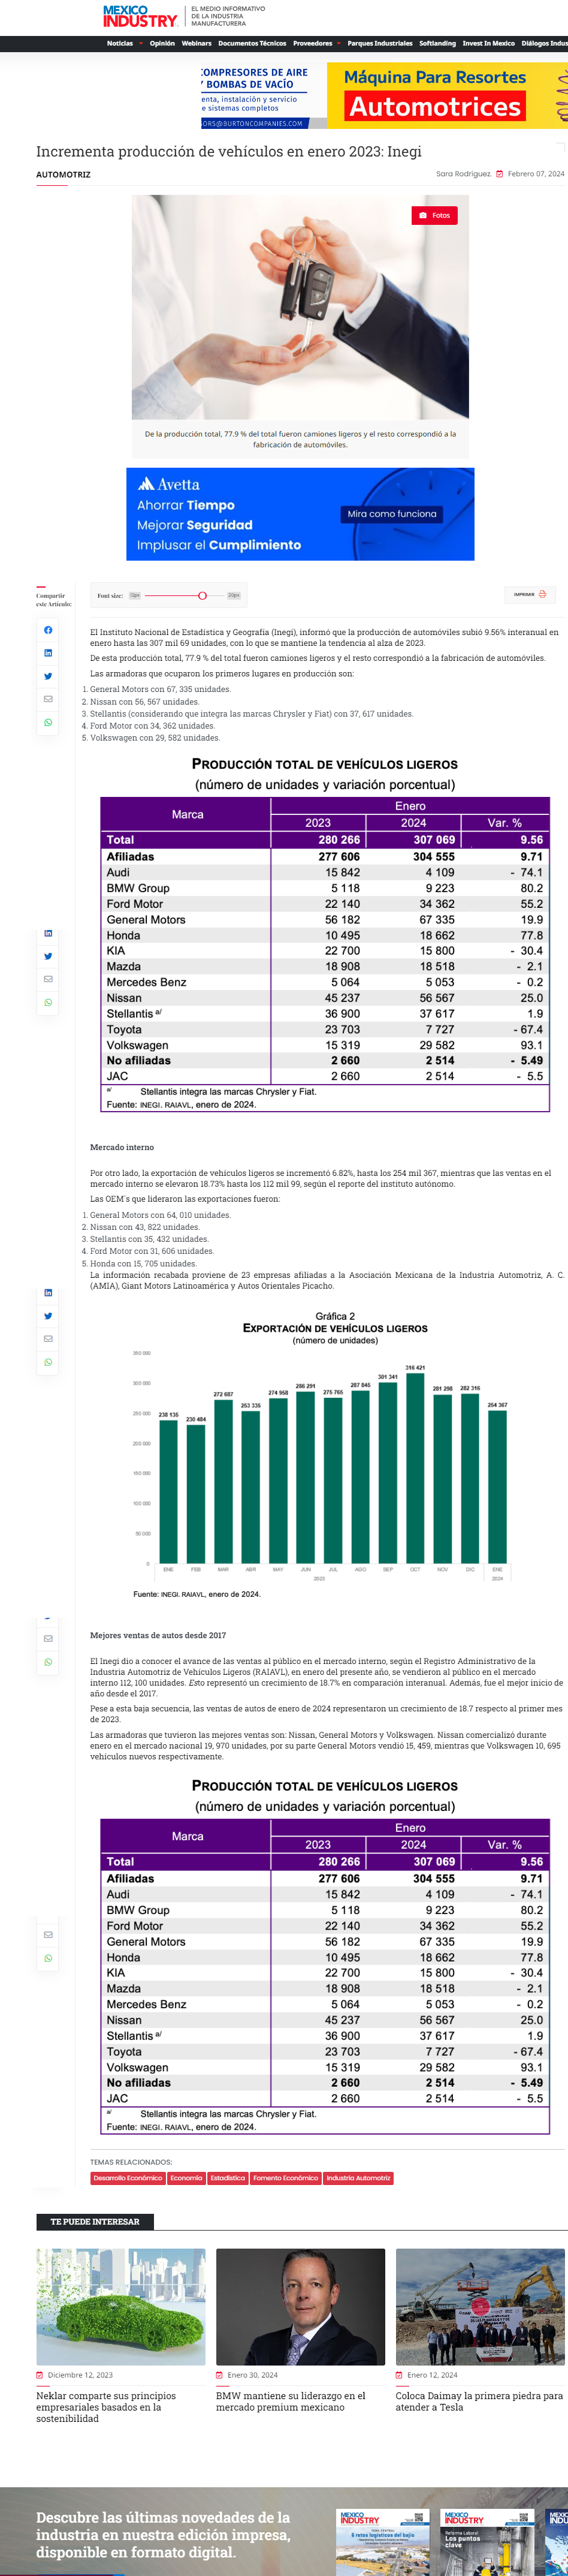Open the Webinars menu item
Screen dimensions: 568x2576
click(x=196, y=44)
